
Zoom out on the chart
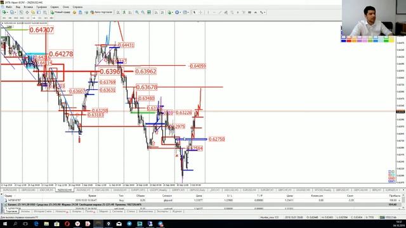pyautogui.click(x=143, y=12)
